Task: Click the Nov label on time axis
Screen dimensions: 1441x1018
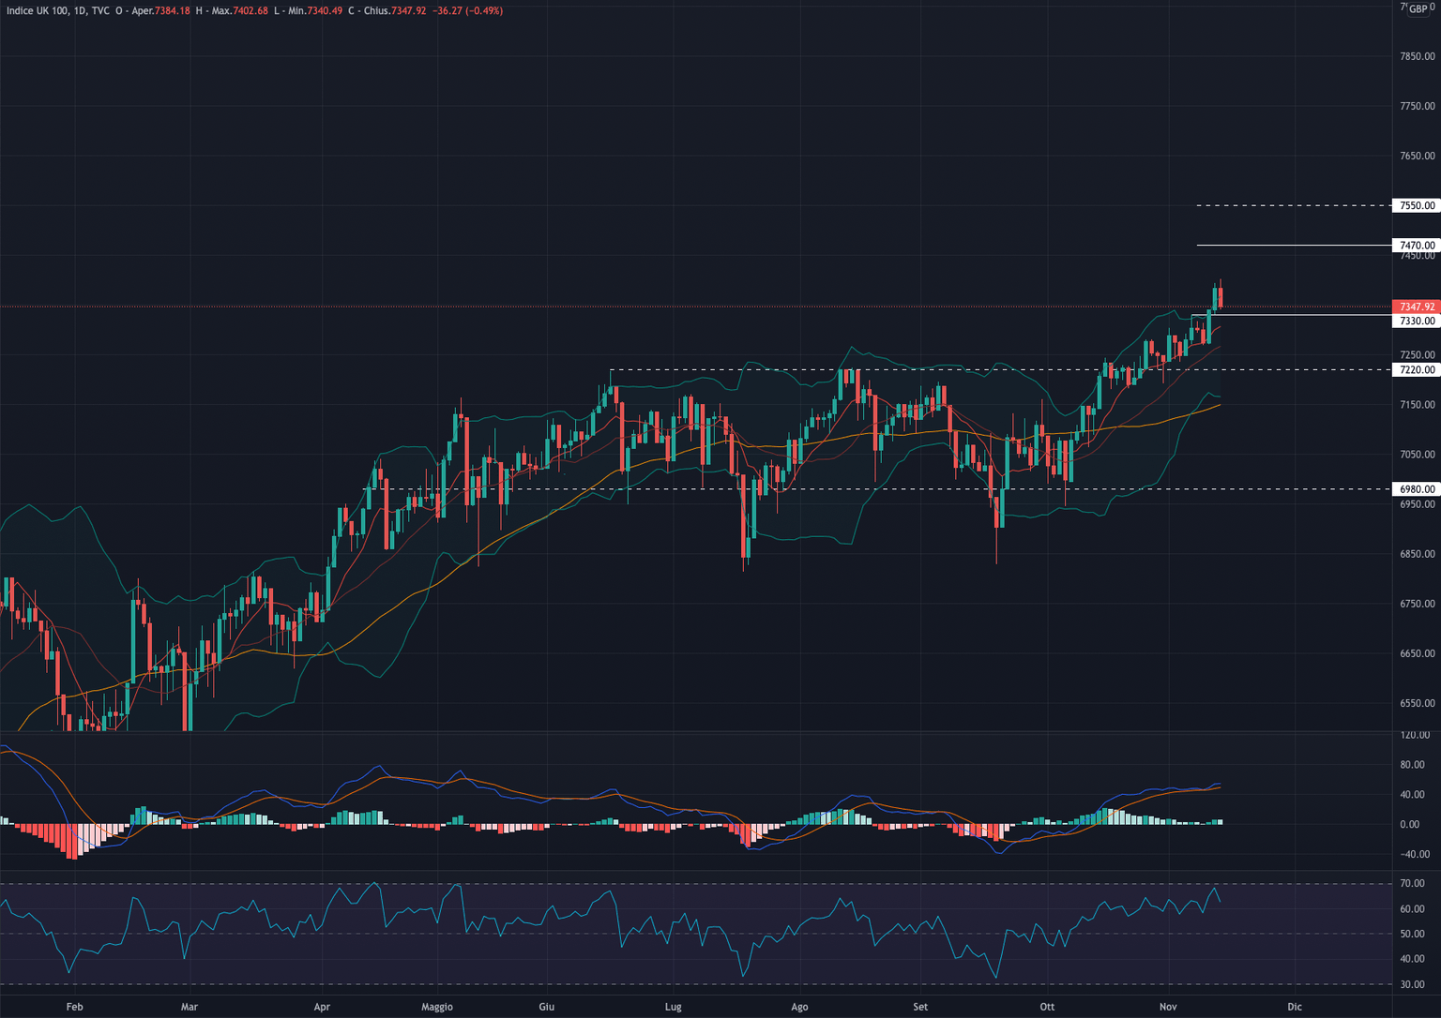Action: coord(1167,1007)
